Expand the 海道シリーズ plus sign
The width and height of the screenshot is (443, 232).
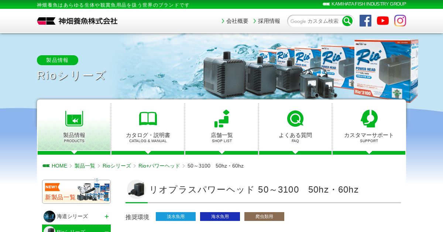(107, 217)
